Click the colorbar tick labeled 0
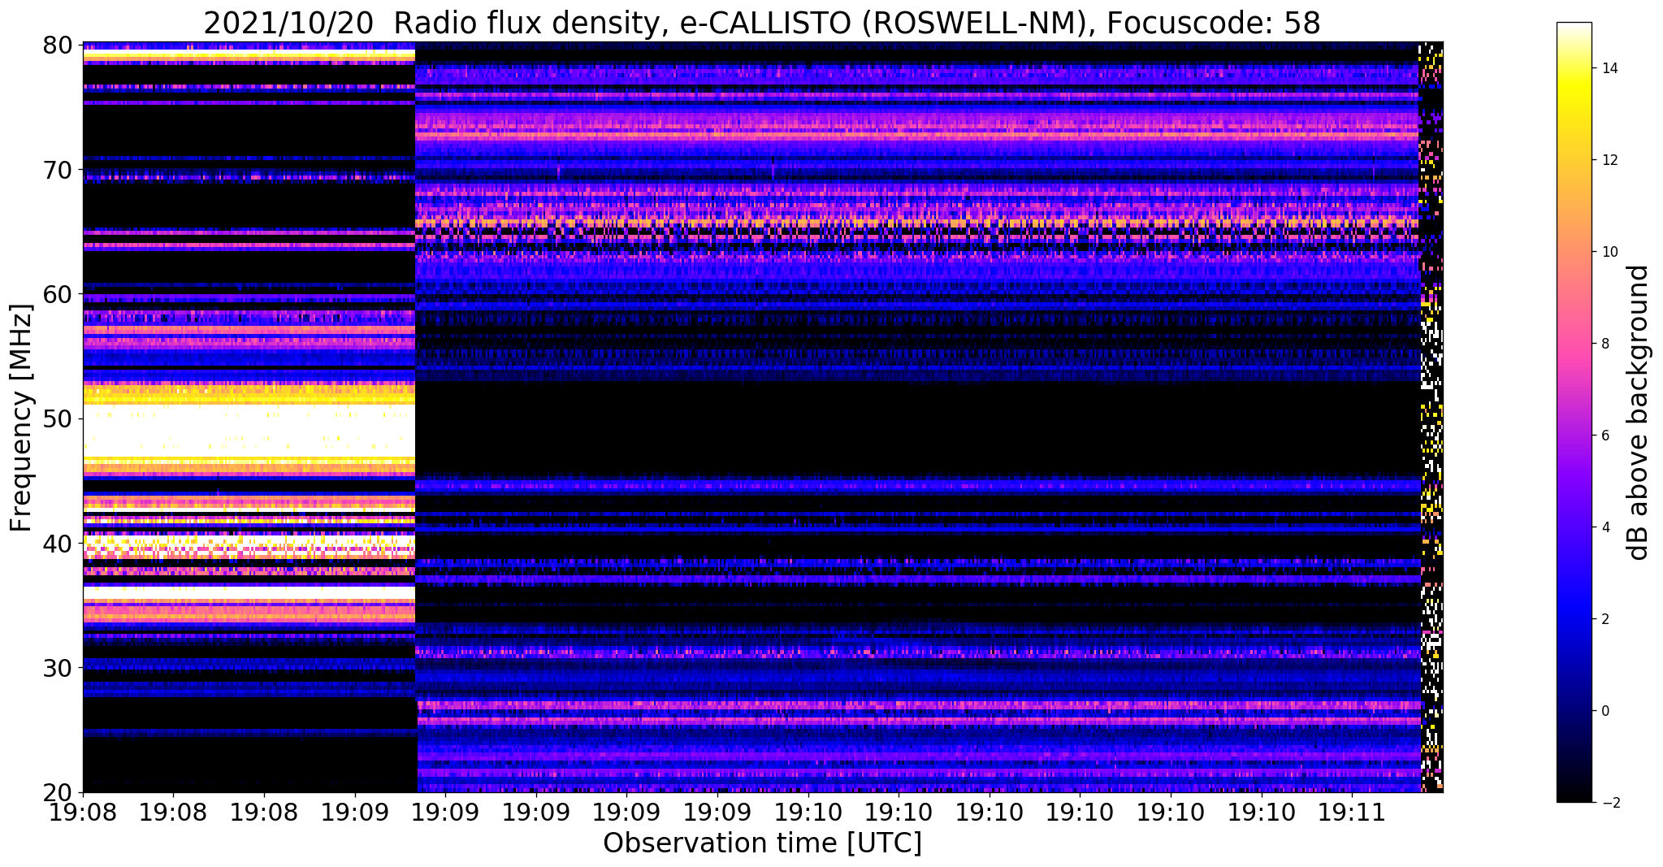Image resolution: width=1663 pixels, height=867 pixels. [1604, 711]
